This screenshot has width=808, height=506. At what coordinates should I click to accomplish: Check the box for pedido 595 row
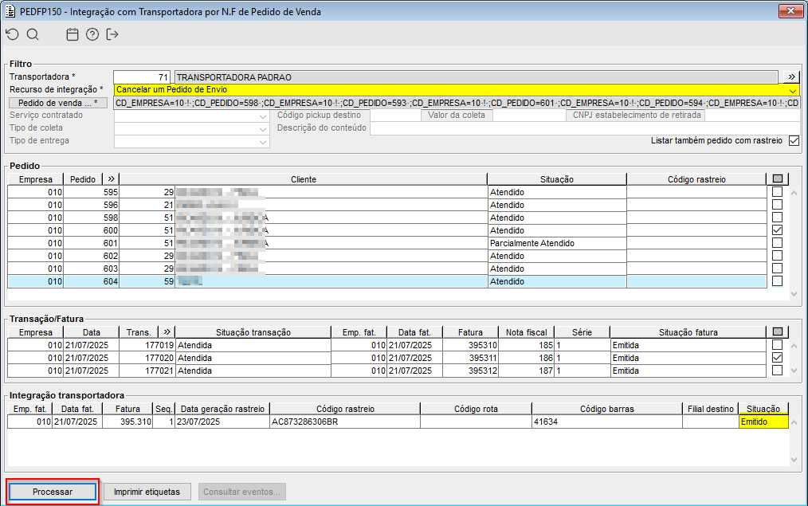[777, 192]
